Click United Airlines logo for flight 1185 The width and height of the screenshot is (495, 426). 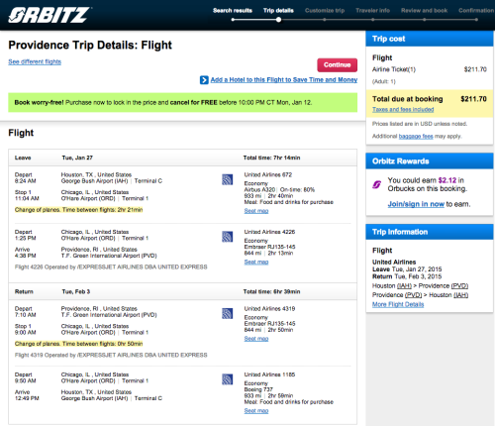click(227, 379)
